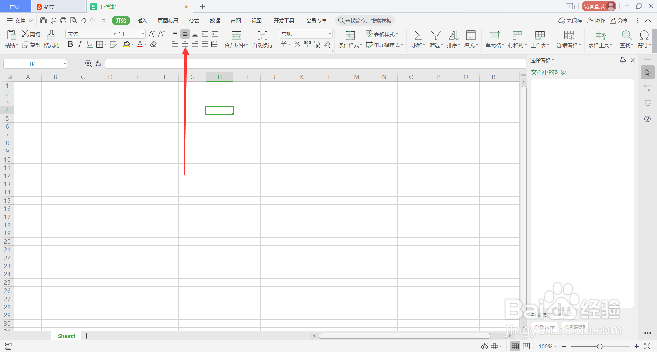Switch to the 插入 (Insert) tab
The width and height of the screenshot is (657, 352).
coord(142,21)
